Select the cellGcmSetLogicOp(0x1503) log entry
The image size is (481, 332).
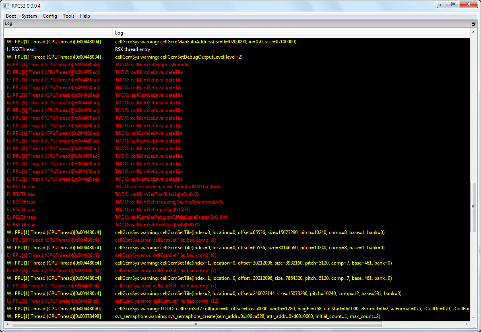[x=152, y=210]
